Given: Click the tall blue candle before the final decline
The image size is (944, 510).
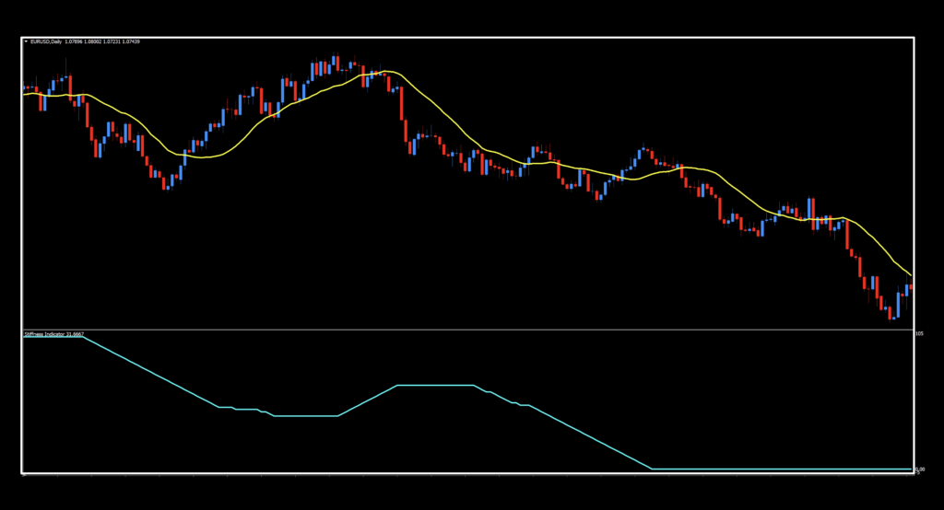Looking at the screenshot, I should point(811,207).
